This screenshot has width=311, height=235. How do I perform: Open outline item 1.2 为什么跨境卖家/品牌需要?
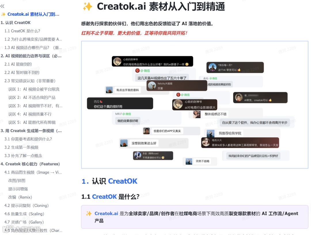[33, 39]
